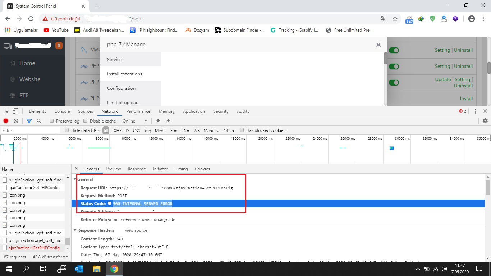This screenshot has height=276, width=491.
Task: Bookmark this page with star icon
Action: (395, 19)
